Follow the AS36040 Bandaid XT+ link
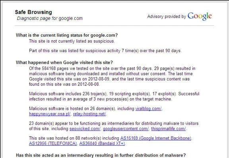This screenshot has width=229, height=158. 102,144
